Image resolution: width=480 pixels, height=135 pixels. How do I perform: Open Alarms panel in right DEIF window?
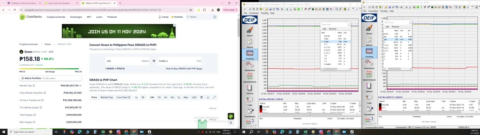[x=369, y=41]
